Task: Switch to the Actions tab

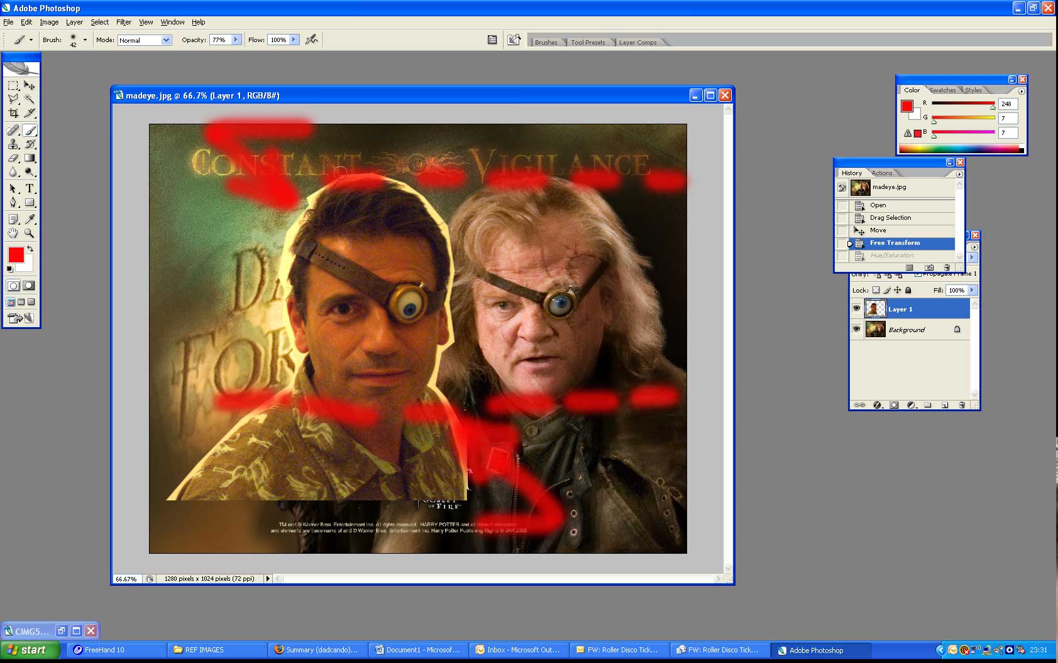Action: [x=881, y=173]
